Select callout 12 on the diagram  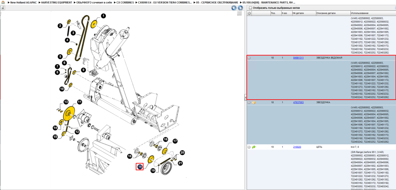[x=77, y=132]
